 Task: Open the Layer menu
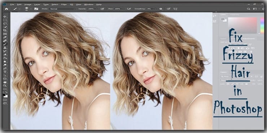point(37,5)
